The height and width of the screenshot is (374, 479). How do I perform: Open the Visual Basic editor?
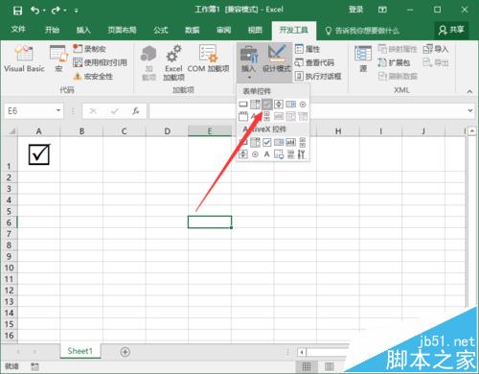24,58
